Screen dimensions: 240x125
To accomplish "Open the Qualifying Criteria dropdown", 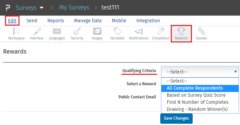I will (200, 72).
